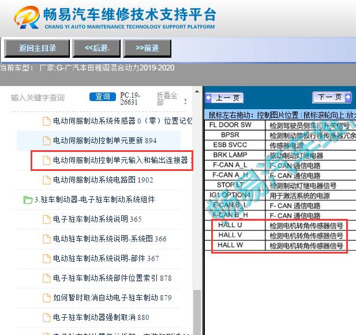Click the left arrow icon on 上一页
Image resolution: width=356 pixels, height=335 pixels.
click(208, 98)
